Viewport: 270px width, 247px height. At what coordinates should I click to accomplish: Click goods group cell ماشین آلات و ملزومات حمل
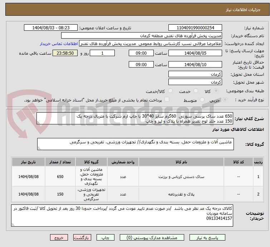[x=91, y=177]
